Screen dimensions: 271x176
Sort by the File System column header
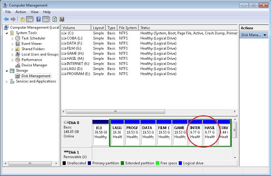(128, 28)
